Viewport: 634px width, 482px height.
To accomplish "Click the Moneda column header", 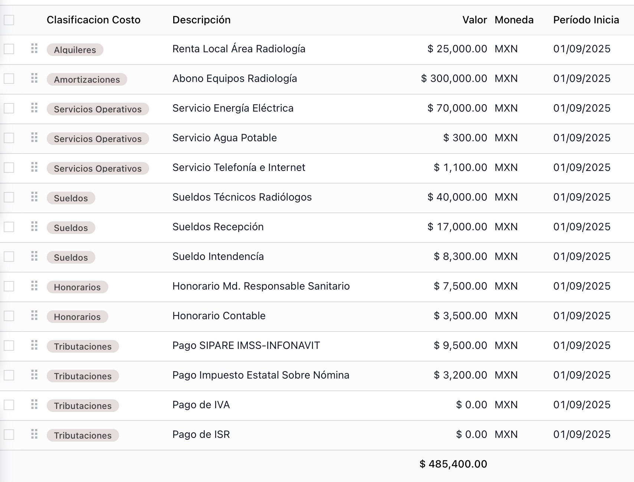I will (514, 20).
